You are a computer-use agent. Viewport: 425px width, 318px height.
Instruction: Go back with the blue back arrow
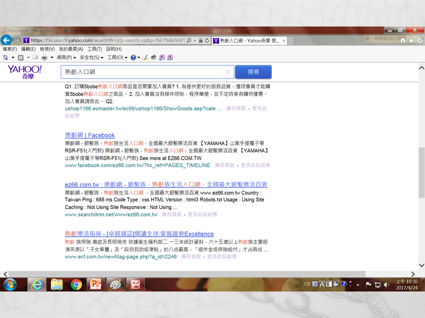[x=6, y=40]
